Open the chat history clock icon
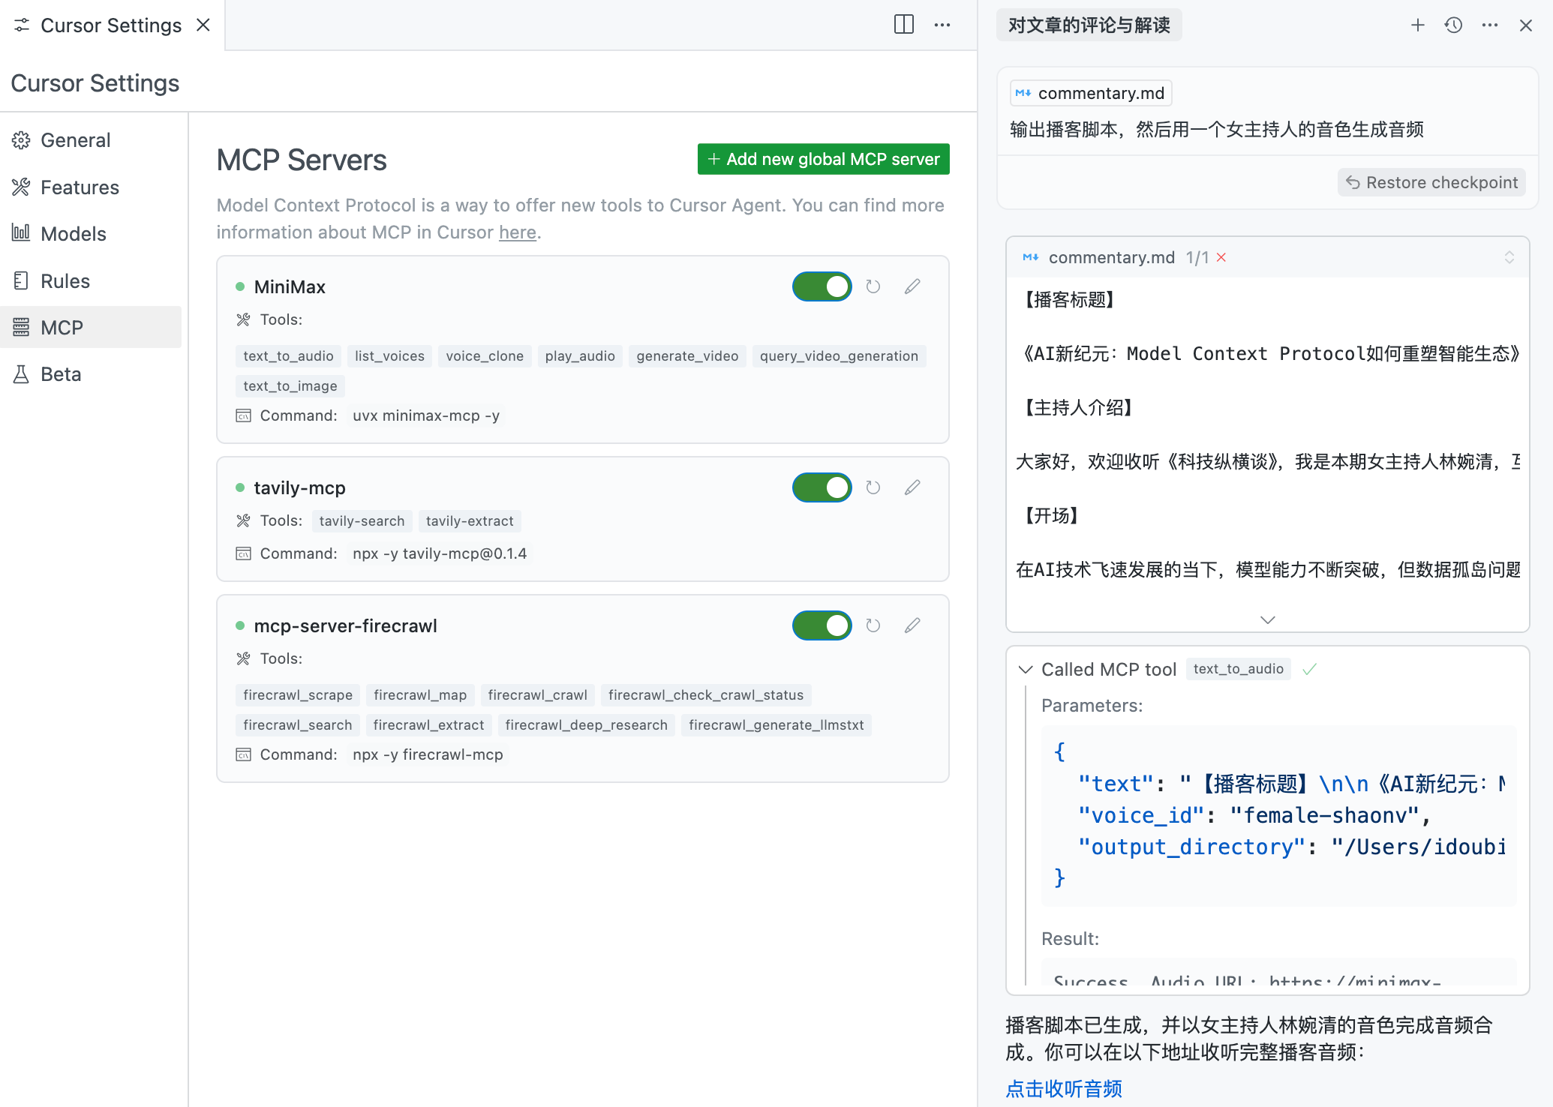 [x=1453, y=25]
